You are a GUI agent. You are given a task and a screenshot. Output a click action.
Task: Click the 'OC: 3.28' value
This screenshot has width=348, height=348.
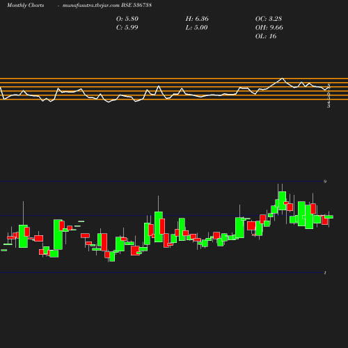pos(269,19)
